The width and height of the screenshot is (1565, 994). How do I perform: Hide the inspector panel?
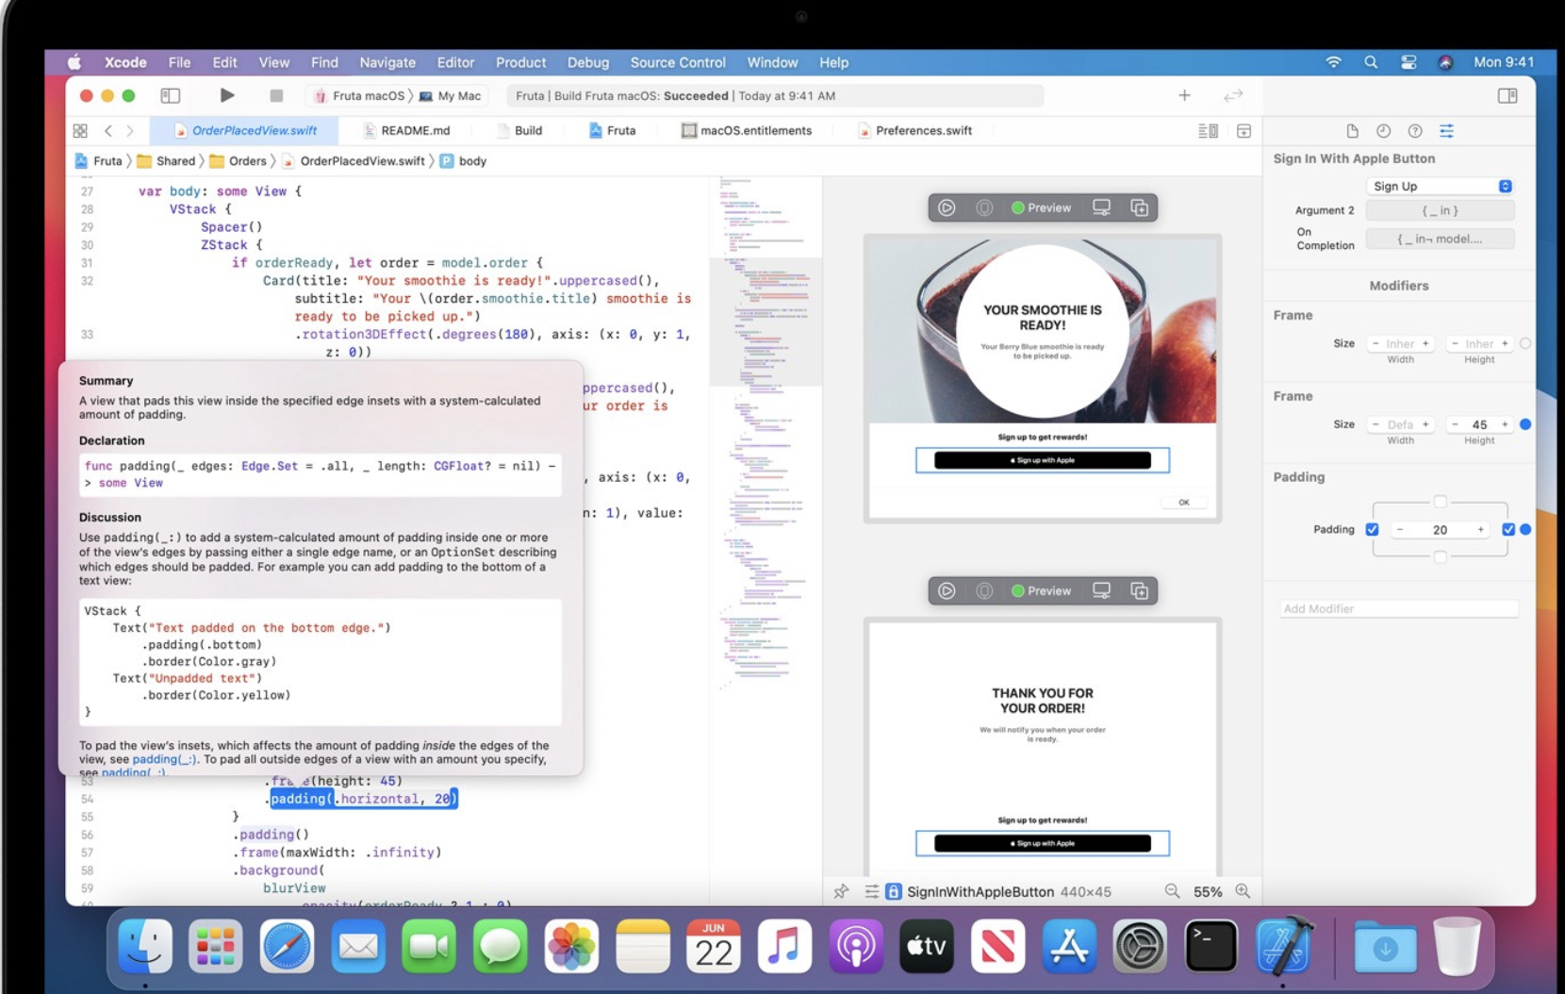tap(1507, 95)
